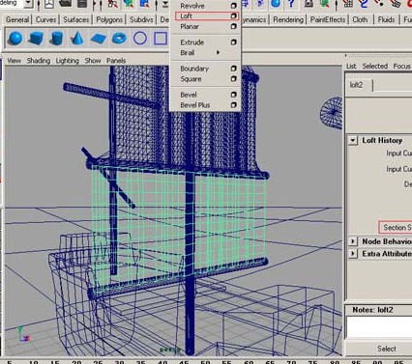Choose Extrude from the Surfaces menu
The image size is (412, 364).
[192, 42]
